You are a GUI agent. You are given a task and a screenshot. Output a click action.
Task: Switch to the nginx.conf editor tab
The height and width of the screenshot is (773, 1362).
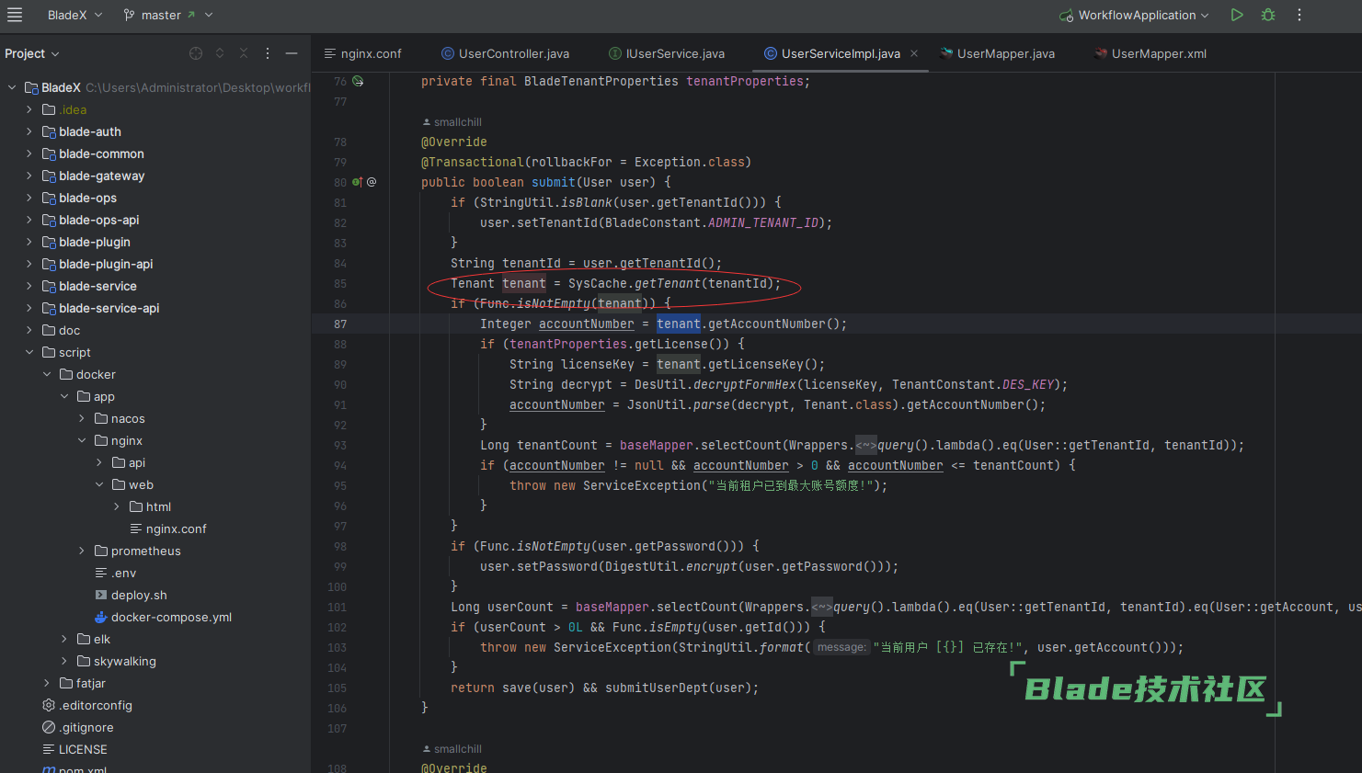363,53
